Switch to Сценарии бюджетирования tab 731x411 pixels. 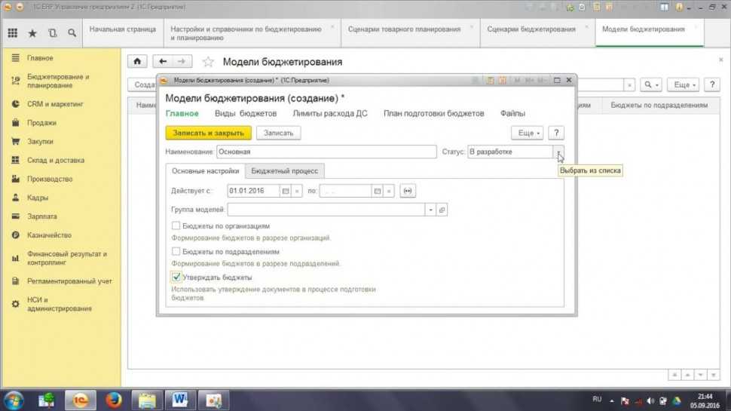537,33
